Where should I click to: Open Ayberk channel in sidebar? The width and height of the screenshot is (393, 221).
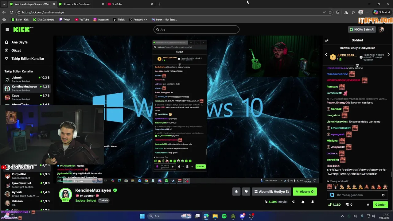27,194
